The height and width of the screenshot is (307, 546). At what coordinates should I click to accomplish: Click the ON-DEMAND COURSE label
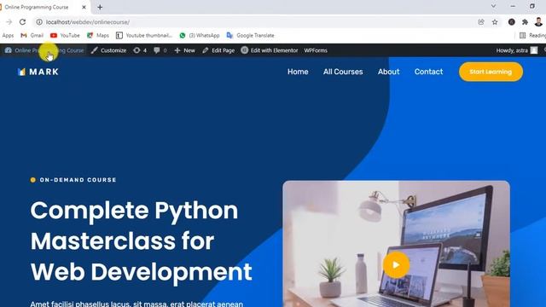(78, 180)
